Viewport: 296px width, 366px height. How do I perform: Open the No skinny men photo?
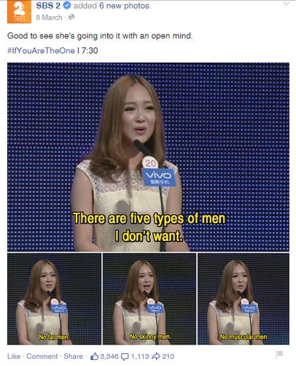coord(149,299)
